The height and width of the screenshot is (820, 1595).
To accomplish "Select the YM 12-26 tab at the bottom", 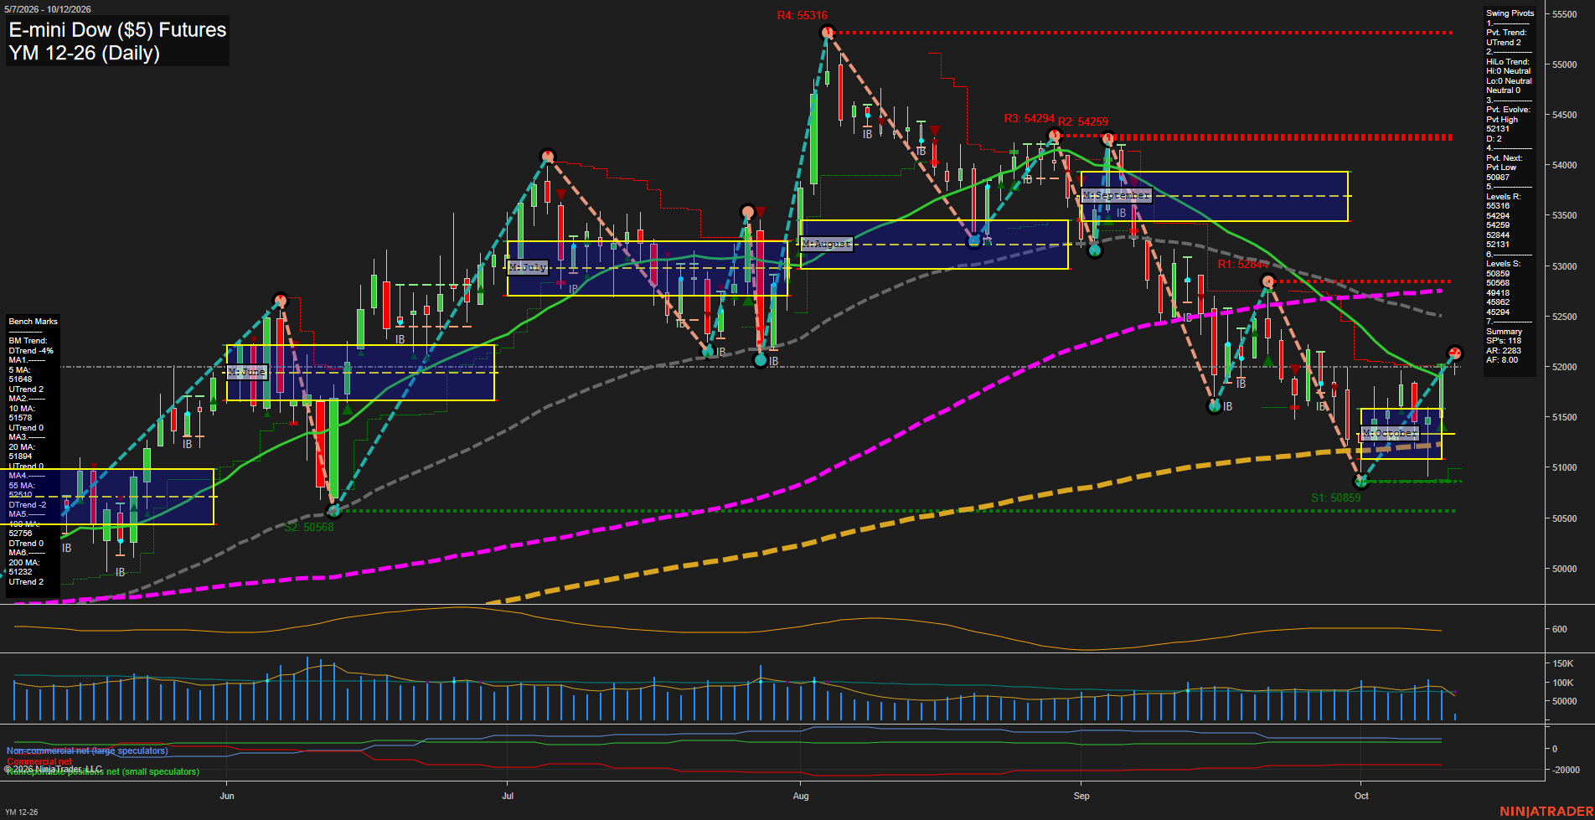I will (21, 812).
